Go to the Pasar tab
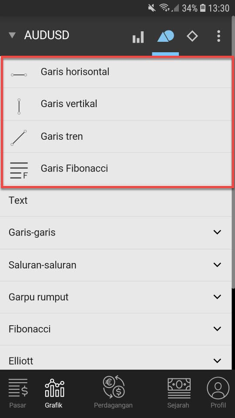 coord(18,394)
